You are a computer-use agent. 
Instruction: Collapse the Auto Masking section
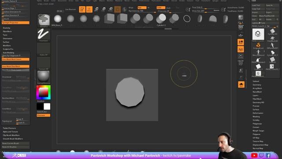pos(8,53)
